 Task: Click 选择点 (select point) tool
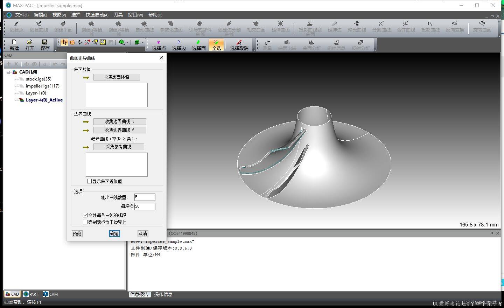pos(159,45)
